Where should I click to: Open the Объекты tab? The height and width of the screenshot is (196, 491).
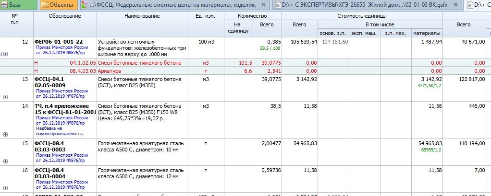(59, 5)
